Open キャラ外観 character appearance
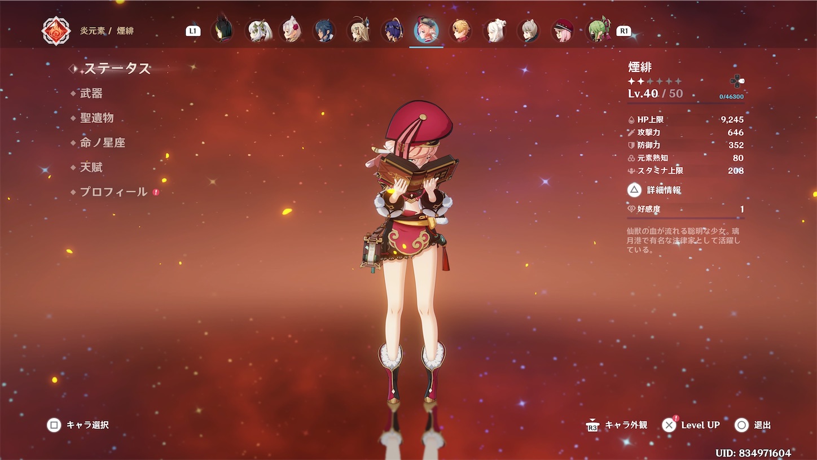The height and width of the screenshot is (460, 817). tap(617, 425)
